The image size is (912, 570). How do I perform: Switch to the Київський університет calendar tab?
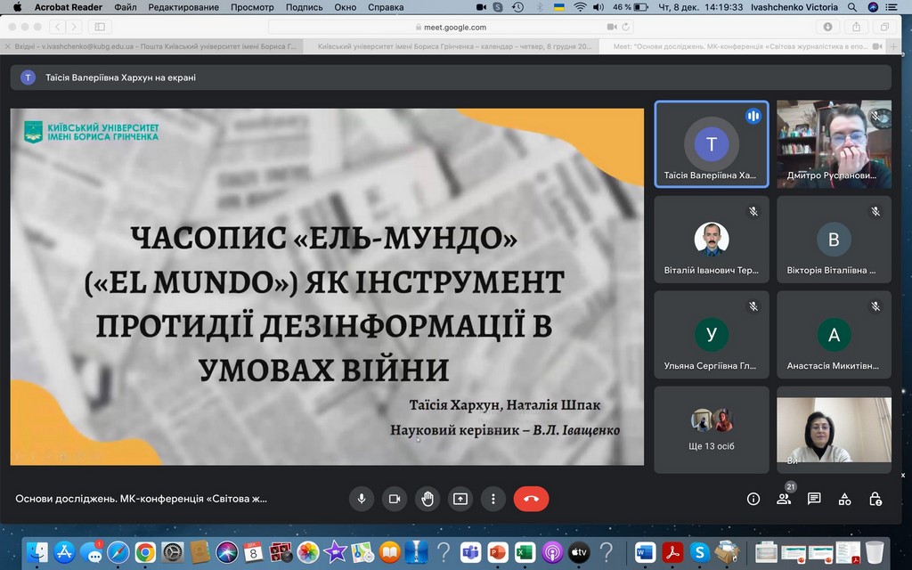(x=455, y=46)
